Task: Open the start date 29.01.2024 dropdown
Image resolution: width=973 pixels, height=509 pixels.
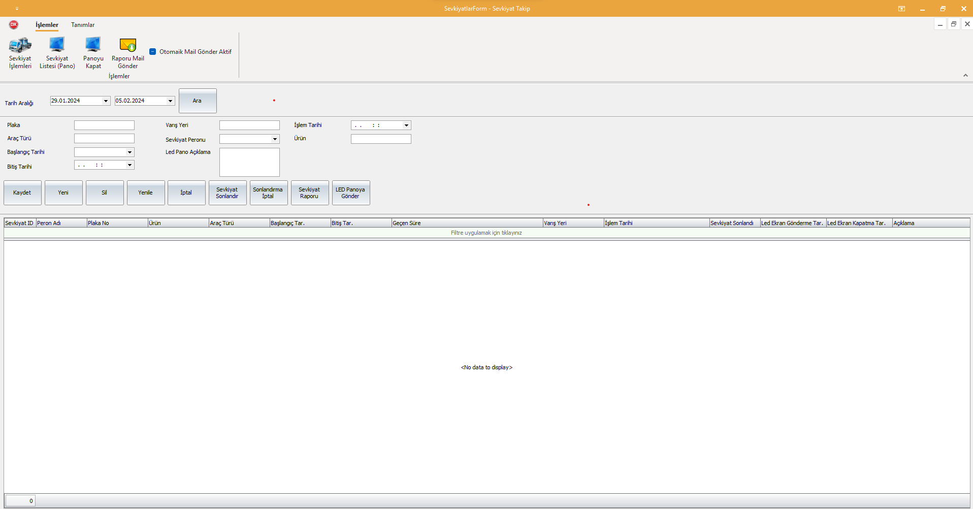Action: tap(106, 101)
